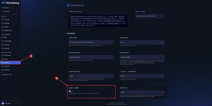The height and width of the screenshot is (106, 212).
Task: Click the 'GAME NAME' label
Action: coord(123,88)
